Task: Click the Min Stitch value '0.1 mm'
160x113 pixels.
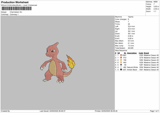Action: click(131, 43)
